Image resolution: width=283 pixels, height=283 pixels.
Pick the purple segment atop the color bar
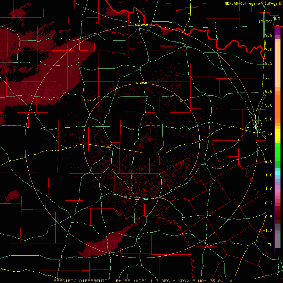click(x=278, y=32)
